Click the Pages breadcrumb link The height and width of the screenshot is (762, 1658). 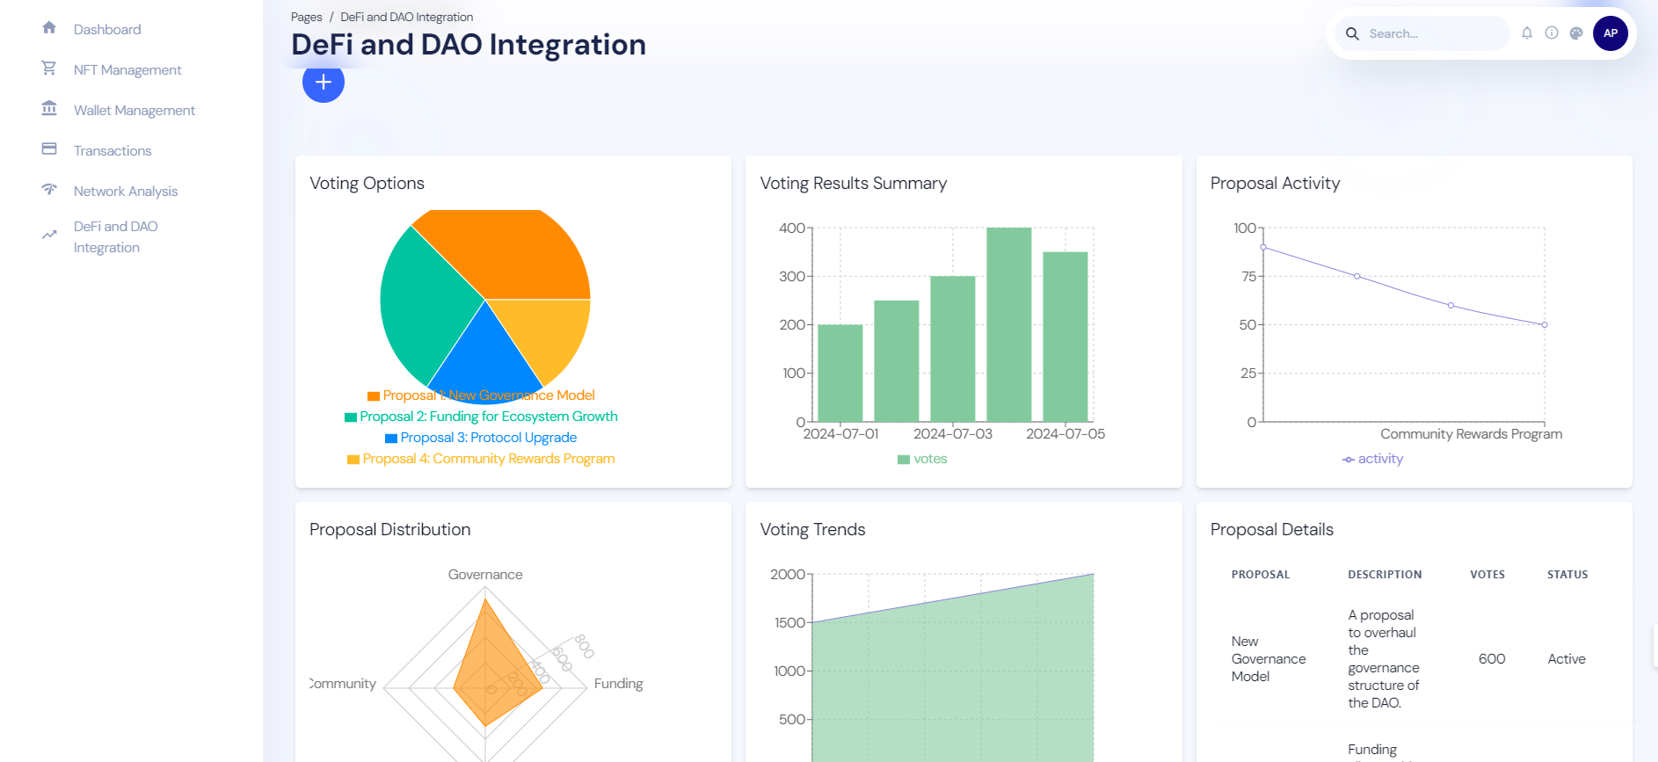point(306,17)
